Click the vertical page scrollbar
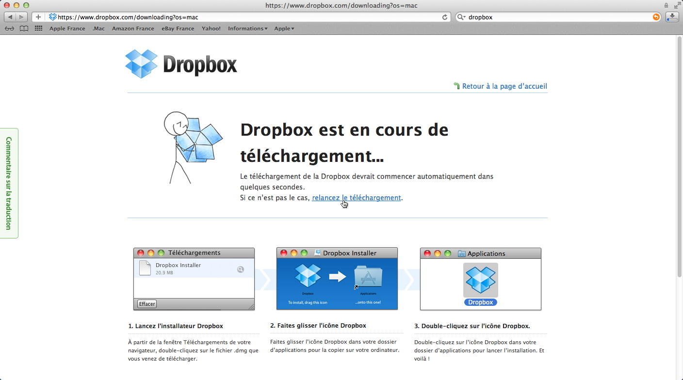 click(679, 155)
